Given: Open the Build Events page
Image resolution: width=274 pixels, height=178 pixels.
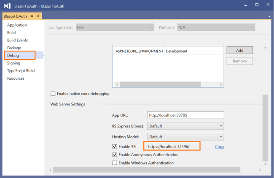Looking at the screenshot, I should pyautogui.click(x=17, y=40).
